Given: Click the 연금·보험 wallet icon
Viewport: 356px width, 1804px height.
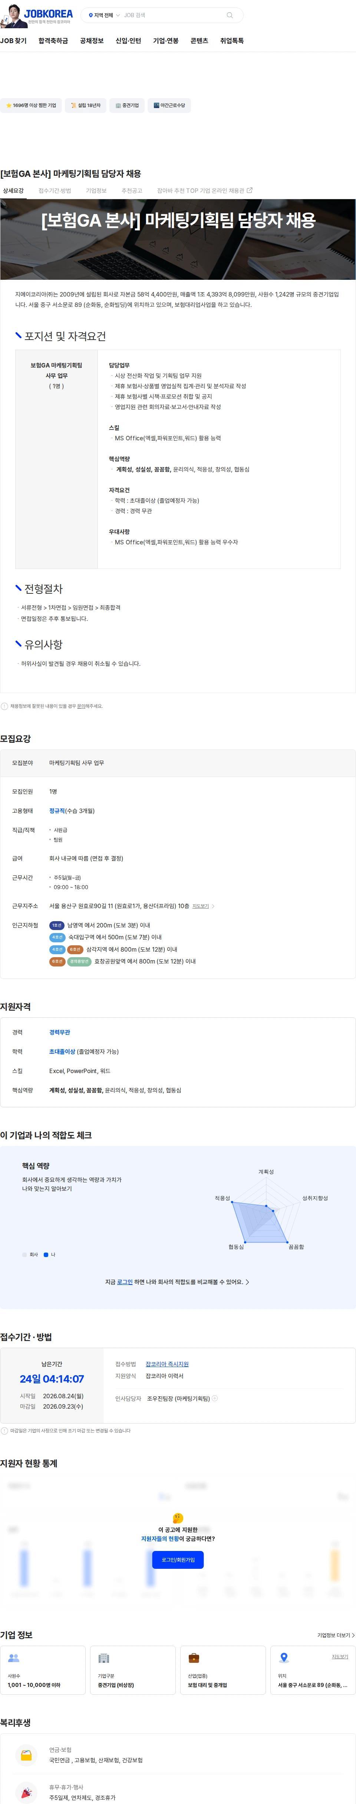Looking at the screenshot, I should tap(27, 1756).
